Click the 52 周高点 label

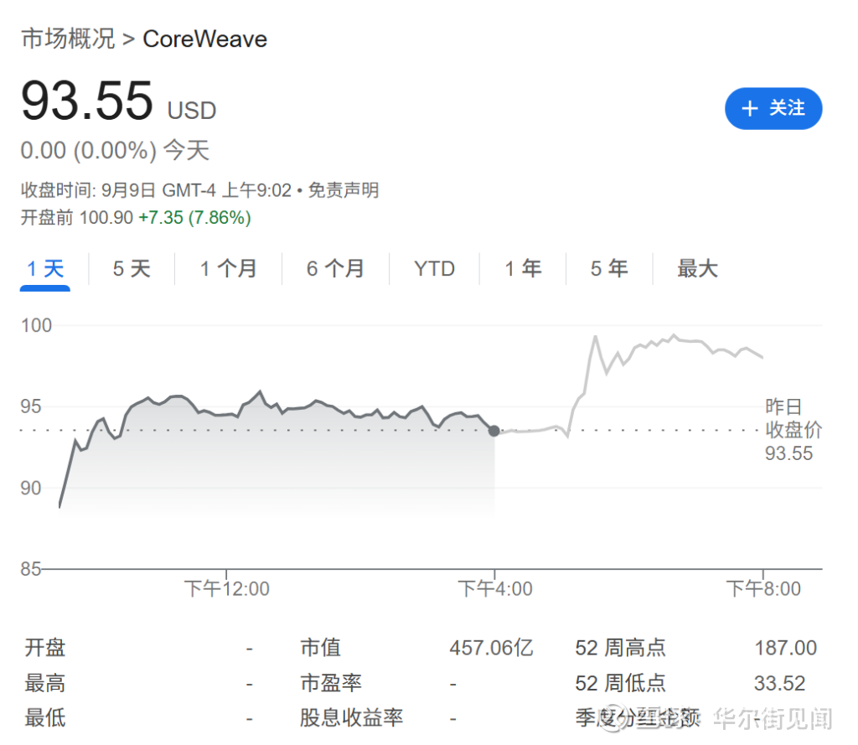click(620, 648)
